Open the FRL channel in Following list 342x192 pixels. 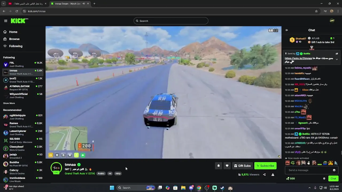pyautogui.click(x=23, y=64)
